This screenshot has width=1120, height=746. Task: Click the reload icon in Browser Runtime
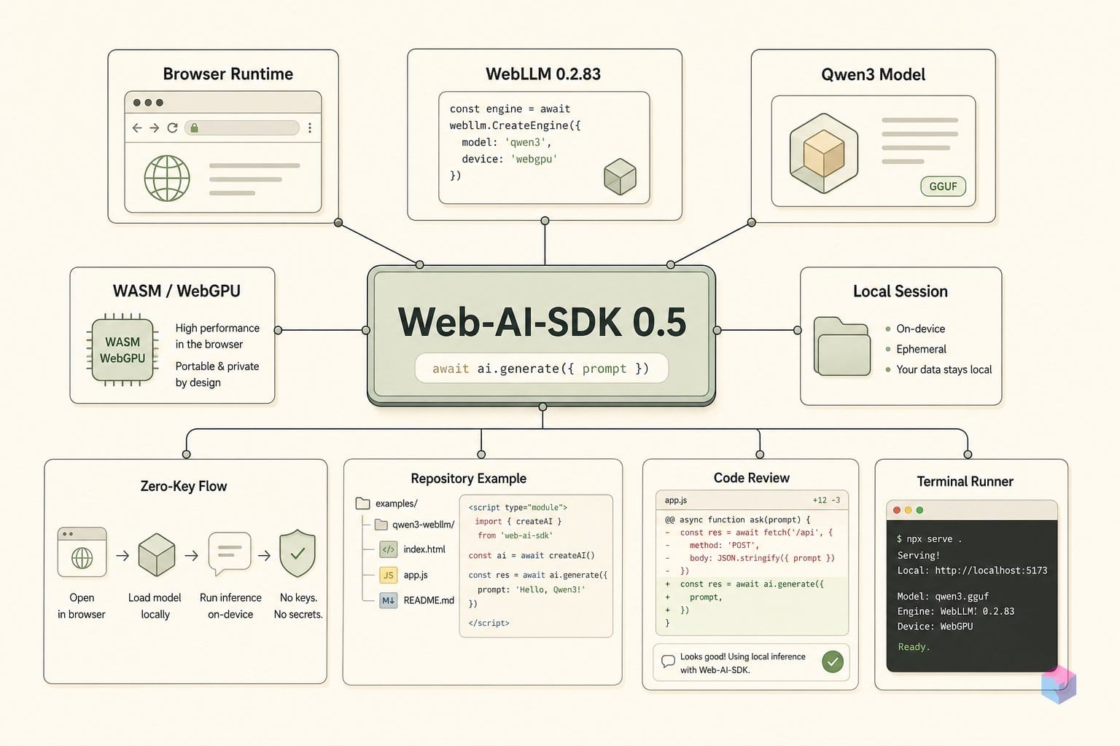pyautogui.click(x=173, y=127)
